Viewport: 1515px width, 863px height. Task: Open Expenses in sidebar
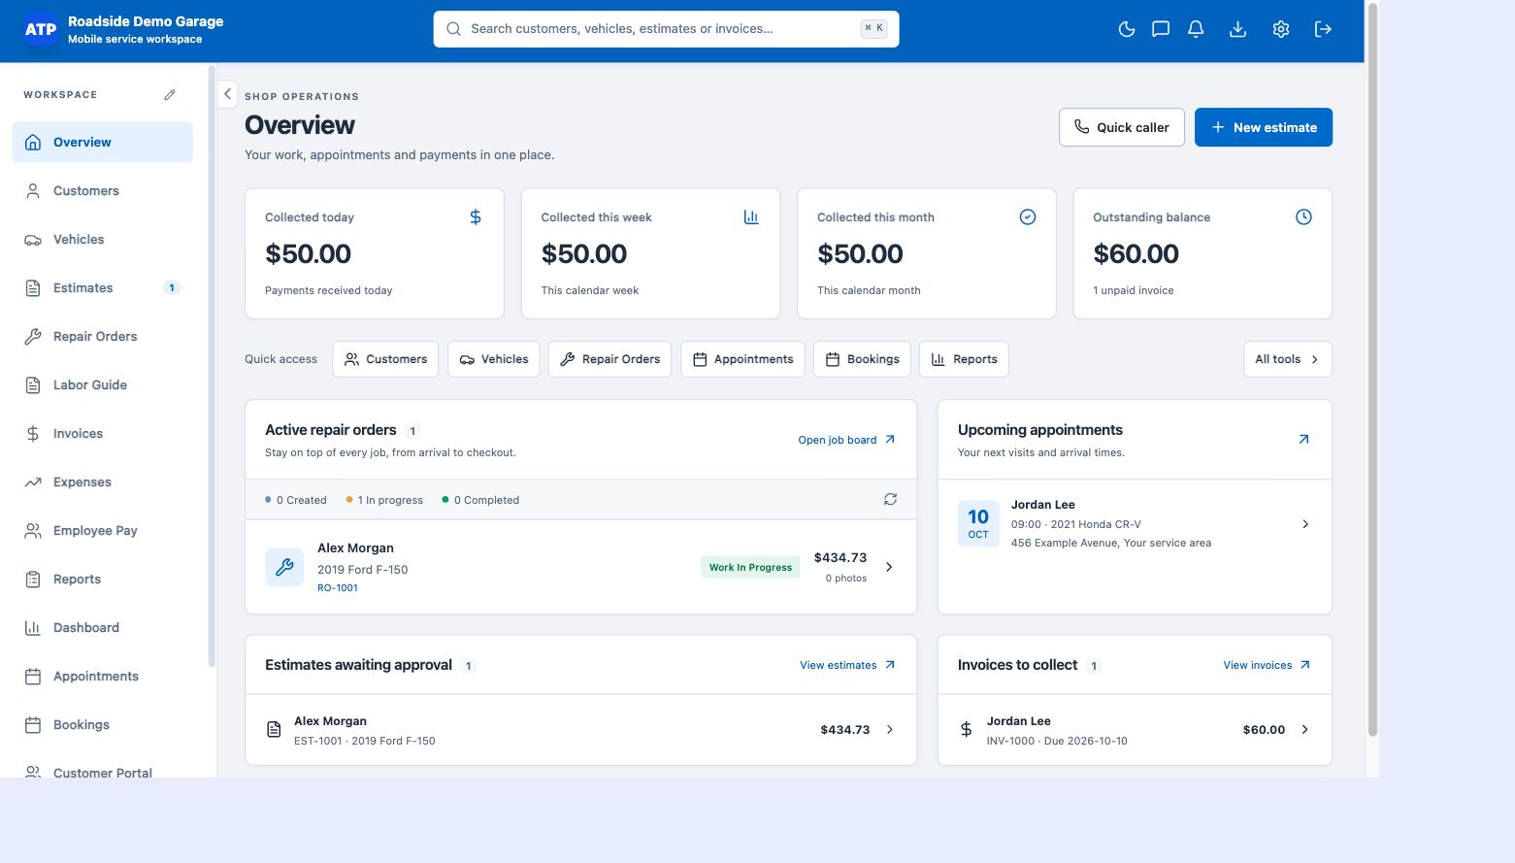tap(103, 481)
